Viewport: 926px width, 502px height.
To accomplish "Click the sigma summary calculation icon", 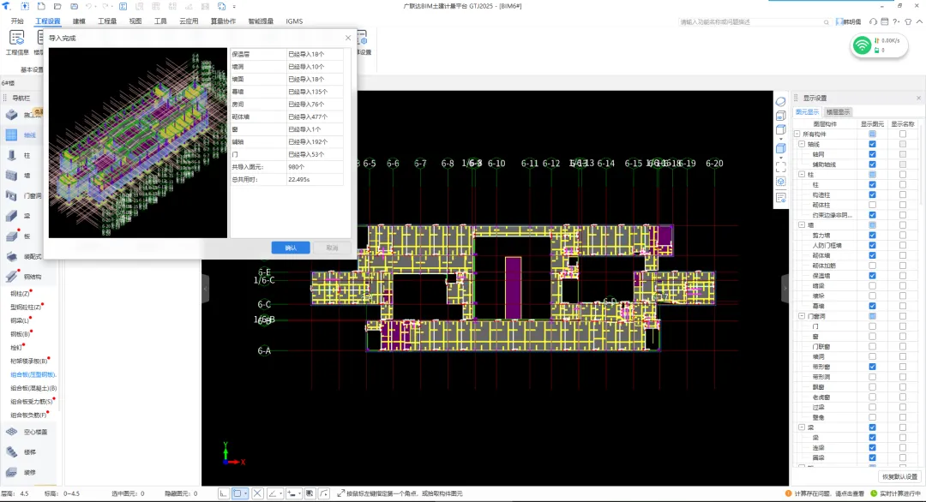I will click(123, 6).
